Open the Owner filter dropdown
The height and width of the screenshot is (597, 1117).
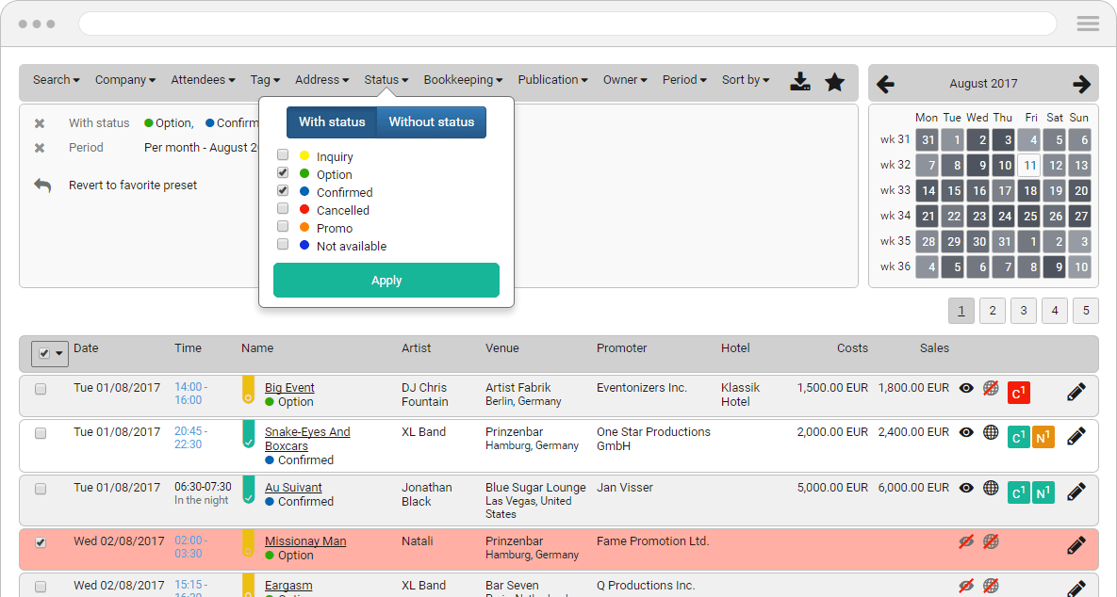click(x=625, y=80)
